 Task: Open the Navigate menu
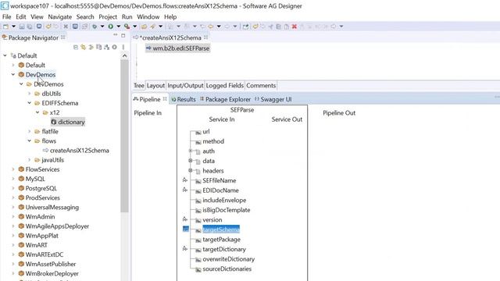click(x=60, y=17)
